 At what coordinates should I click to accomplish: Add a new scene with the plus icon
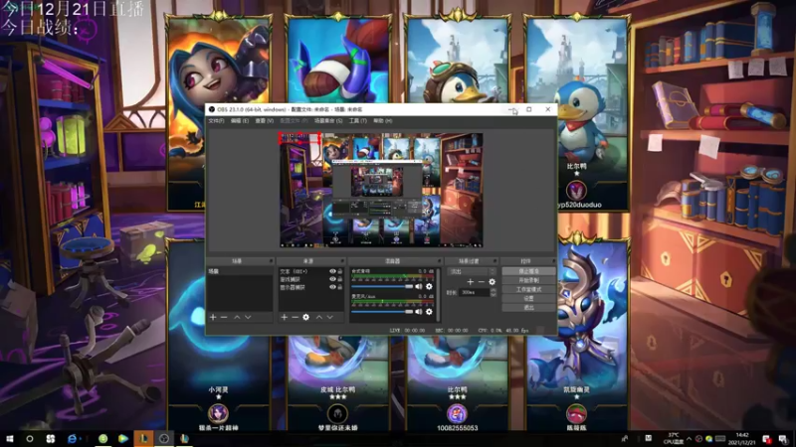click(213, 317)
